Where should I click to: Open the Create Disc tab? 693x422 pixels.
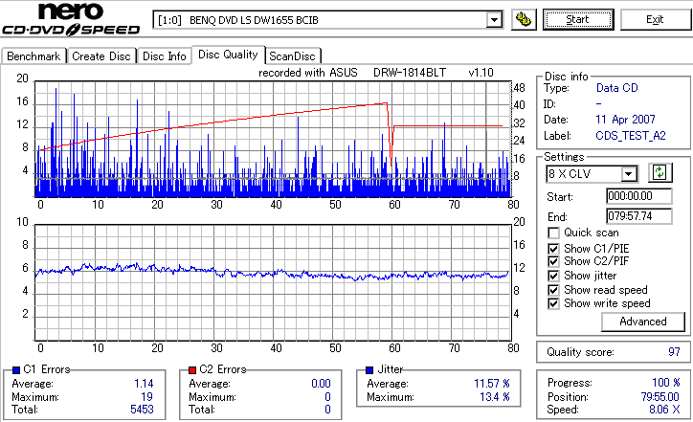tap(101, 56)
